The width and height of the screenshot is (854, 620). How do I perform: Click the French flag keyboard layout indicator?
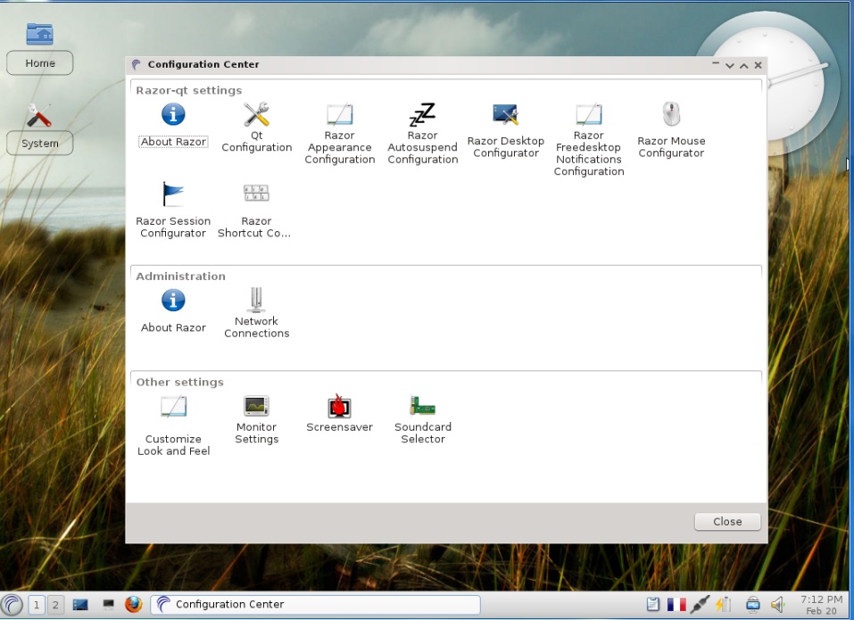pyautogui.click(x=676, y=604)
